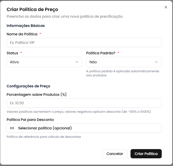Viewport: 173px width, 166px height.
Task: Click the Cancelar button
Action: coord(115,154)
